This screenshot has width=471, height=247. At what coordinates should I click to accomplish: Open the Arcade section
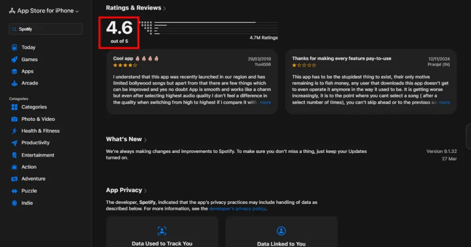point(30,83)
